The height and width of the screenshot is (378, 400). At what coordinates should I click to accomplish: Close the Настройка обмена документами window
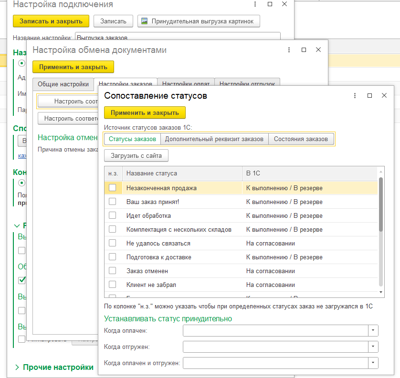tap(318, 50)
